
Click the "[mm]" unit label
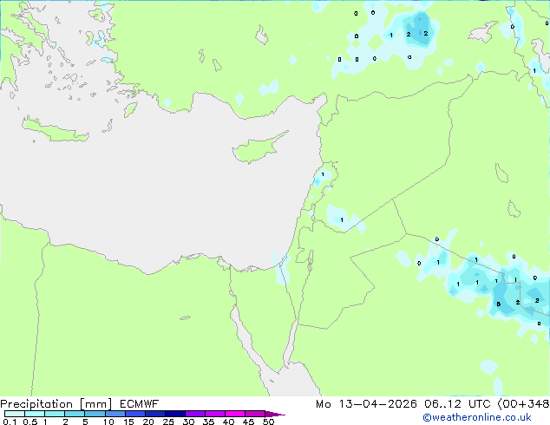95,404
